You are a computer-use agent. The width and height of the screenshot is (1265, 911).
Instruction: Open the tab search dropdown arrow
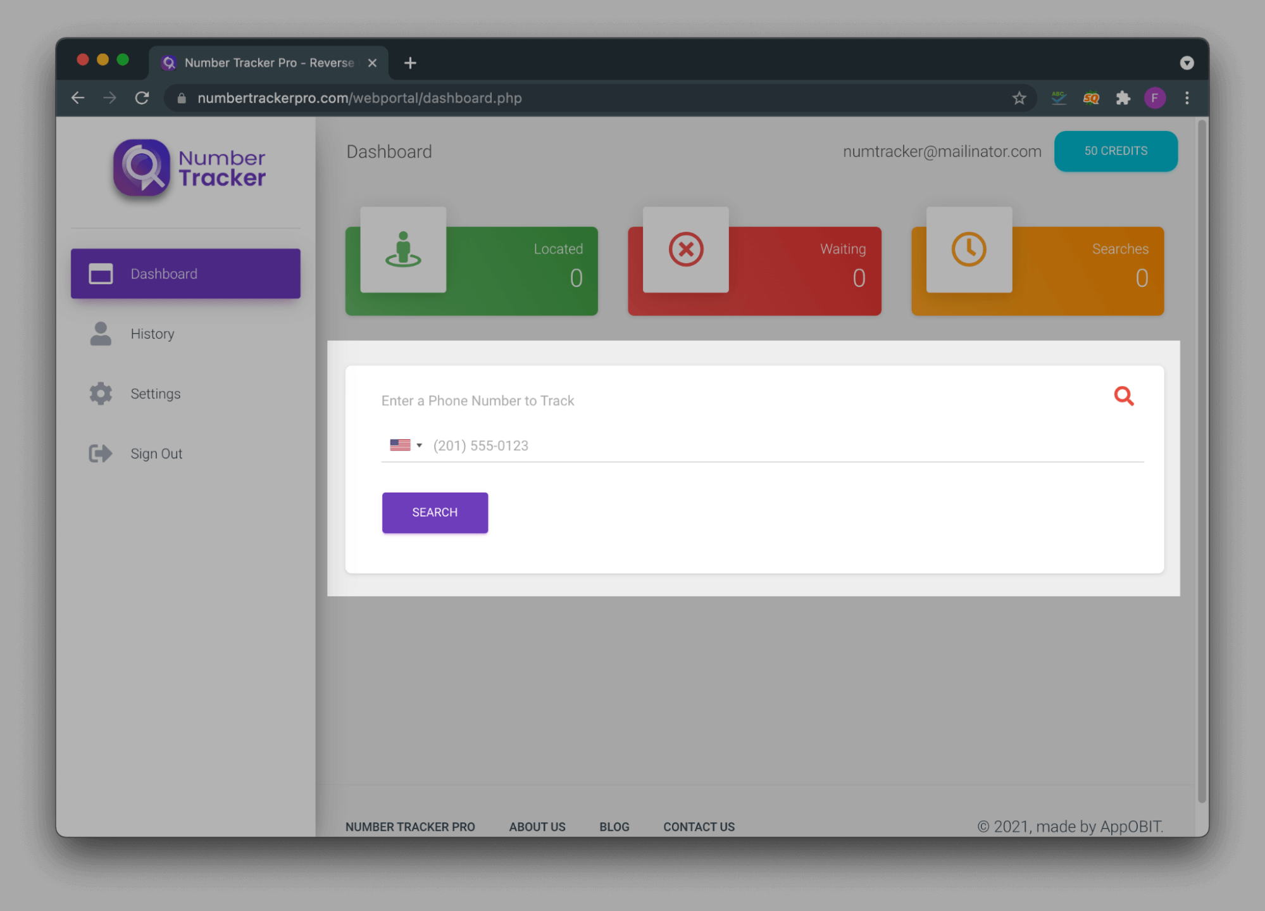pyautogui.click(x=1187, y=63)
